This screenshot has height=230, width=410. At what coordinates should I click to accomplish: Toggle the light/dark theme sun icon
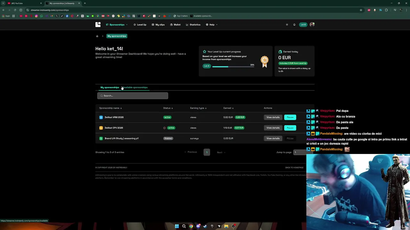pyautogui.click(x=287, y=25)
